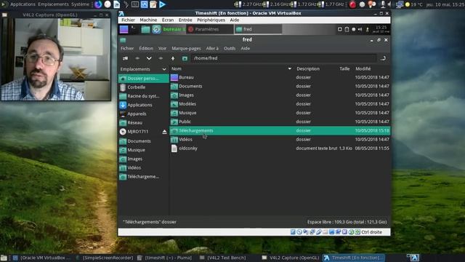
Task: Navigate back with the left arrow
Action: pyautogui.click(x=137, y=58)
